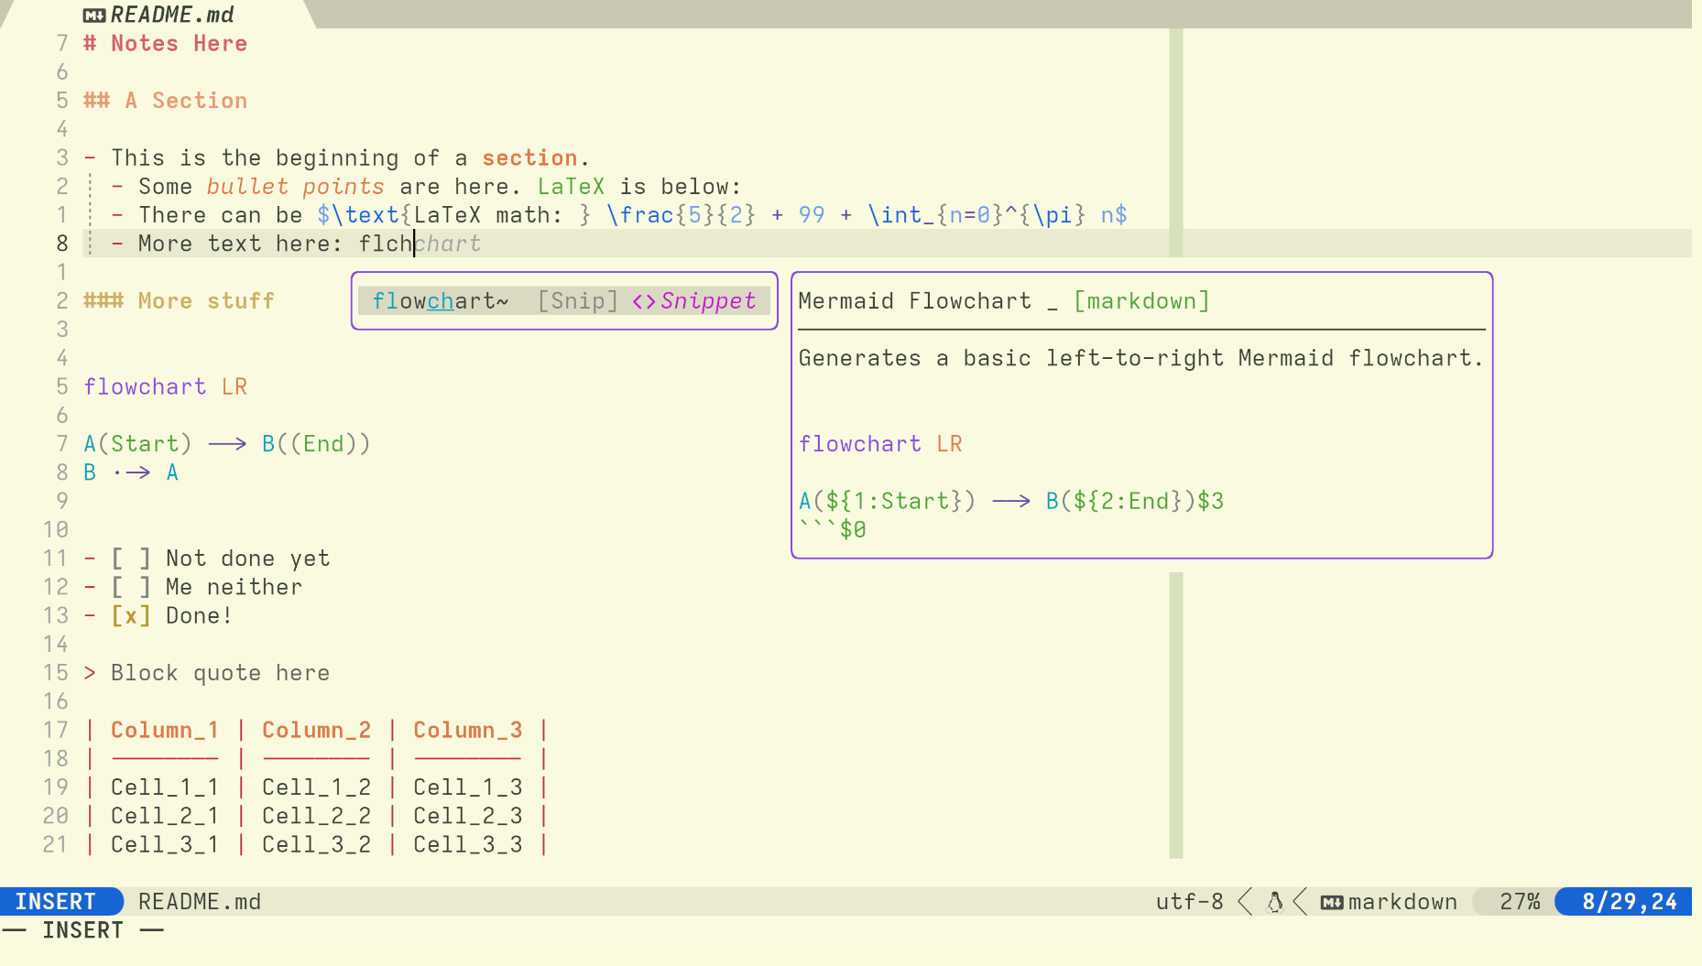Click the Column_2 table header

317,730
